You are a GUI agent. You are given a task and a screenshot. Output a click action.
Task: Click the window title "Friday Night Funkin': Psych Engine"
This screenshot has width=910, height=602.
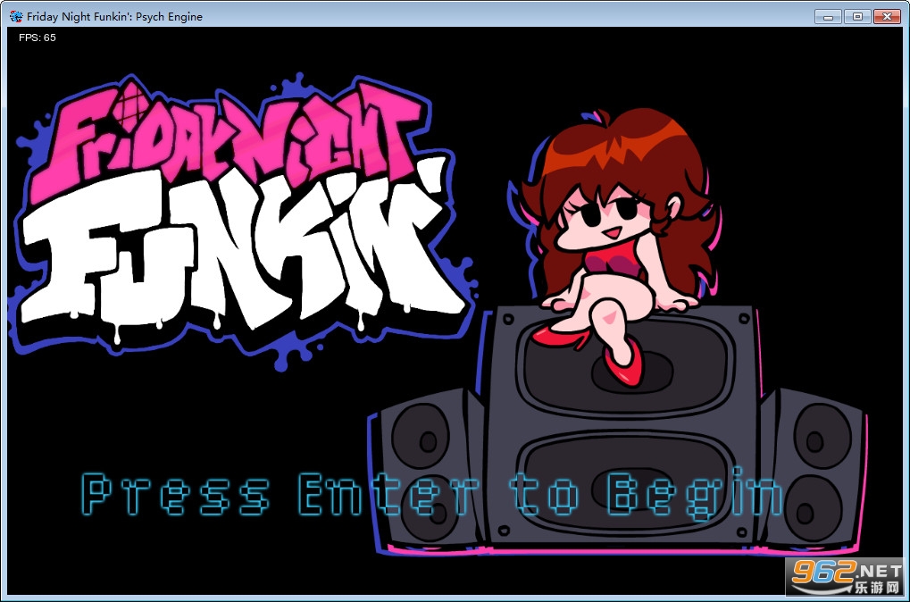pos(114,16)
